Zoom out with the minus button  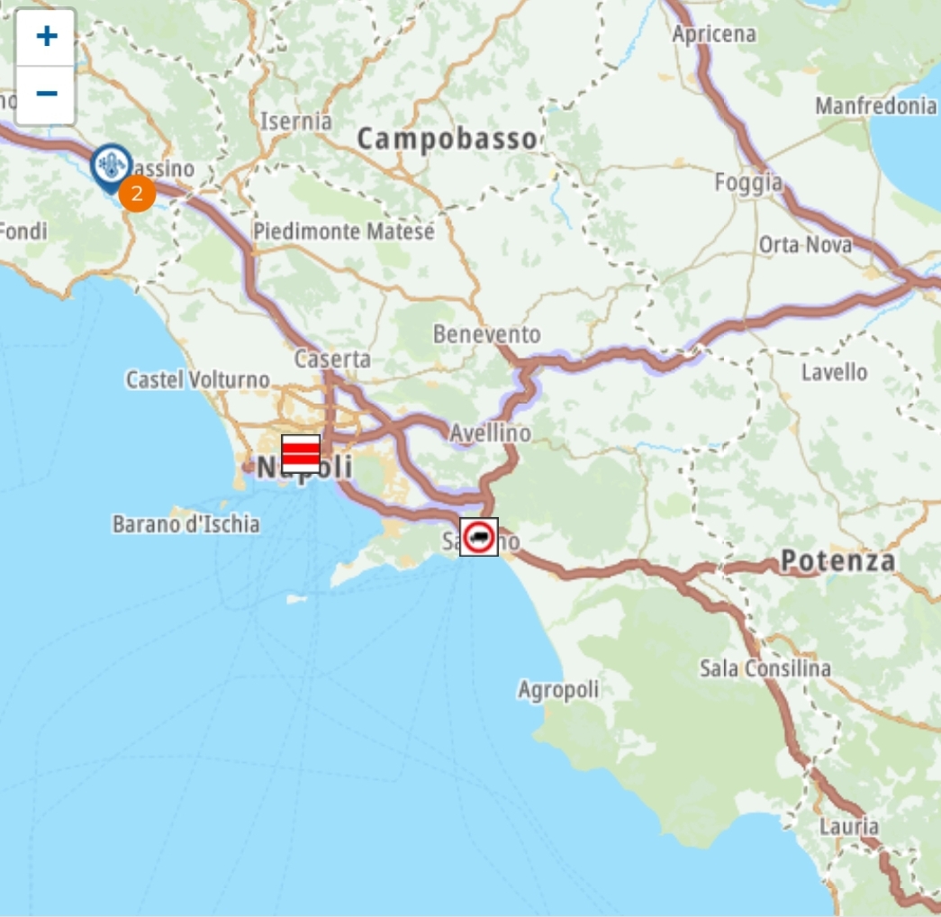tap(46, 95)
